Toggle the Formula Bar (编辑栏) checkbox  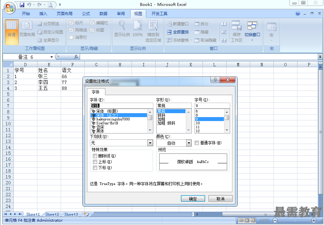coord(92,23)
